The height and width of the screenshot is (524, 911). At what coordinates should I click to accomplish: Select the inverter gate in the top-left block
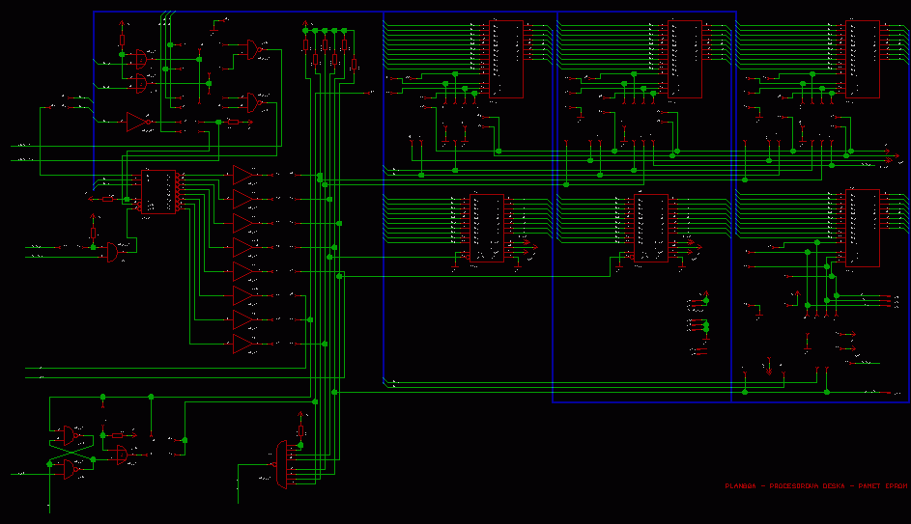pyautogui.click(x=138, y=122)
